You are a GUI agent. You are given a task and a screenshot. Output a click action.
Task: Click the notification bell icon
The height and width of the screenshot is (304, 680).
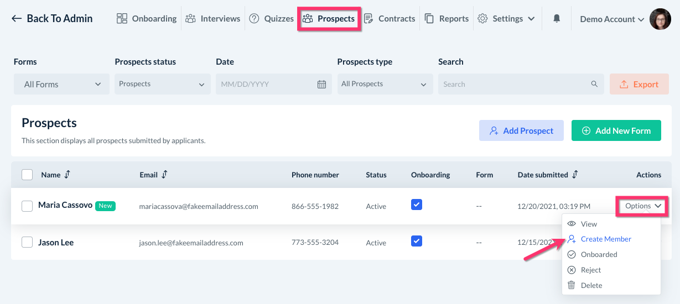tap(557, 19)
